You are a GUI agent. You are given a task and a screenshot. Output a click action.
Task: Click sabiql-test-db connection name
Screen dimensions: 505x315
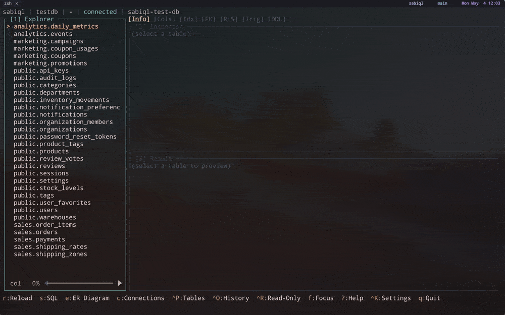point(154,12)
